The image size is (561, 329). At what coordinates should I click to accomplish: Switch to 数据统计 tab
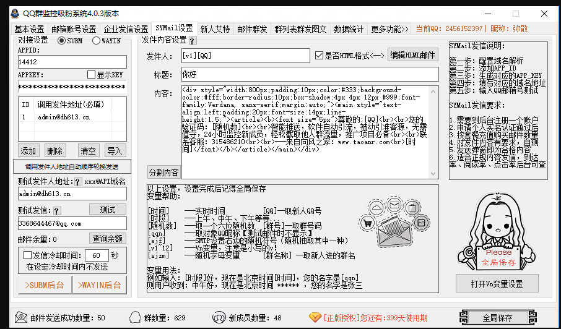[x=349, y=29]
